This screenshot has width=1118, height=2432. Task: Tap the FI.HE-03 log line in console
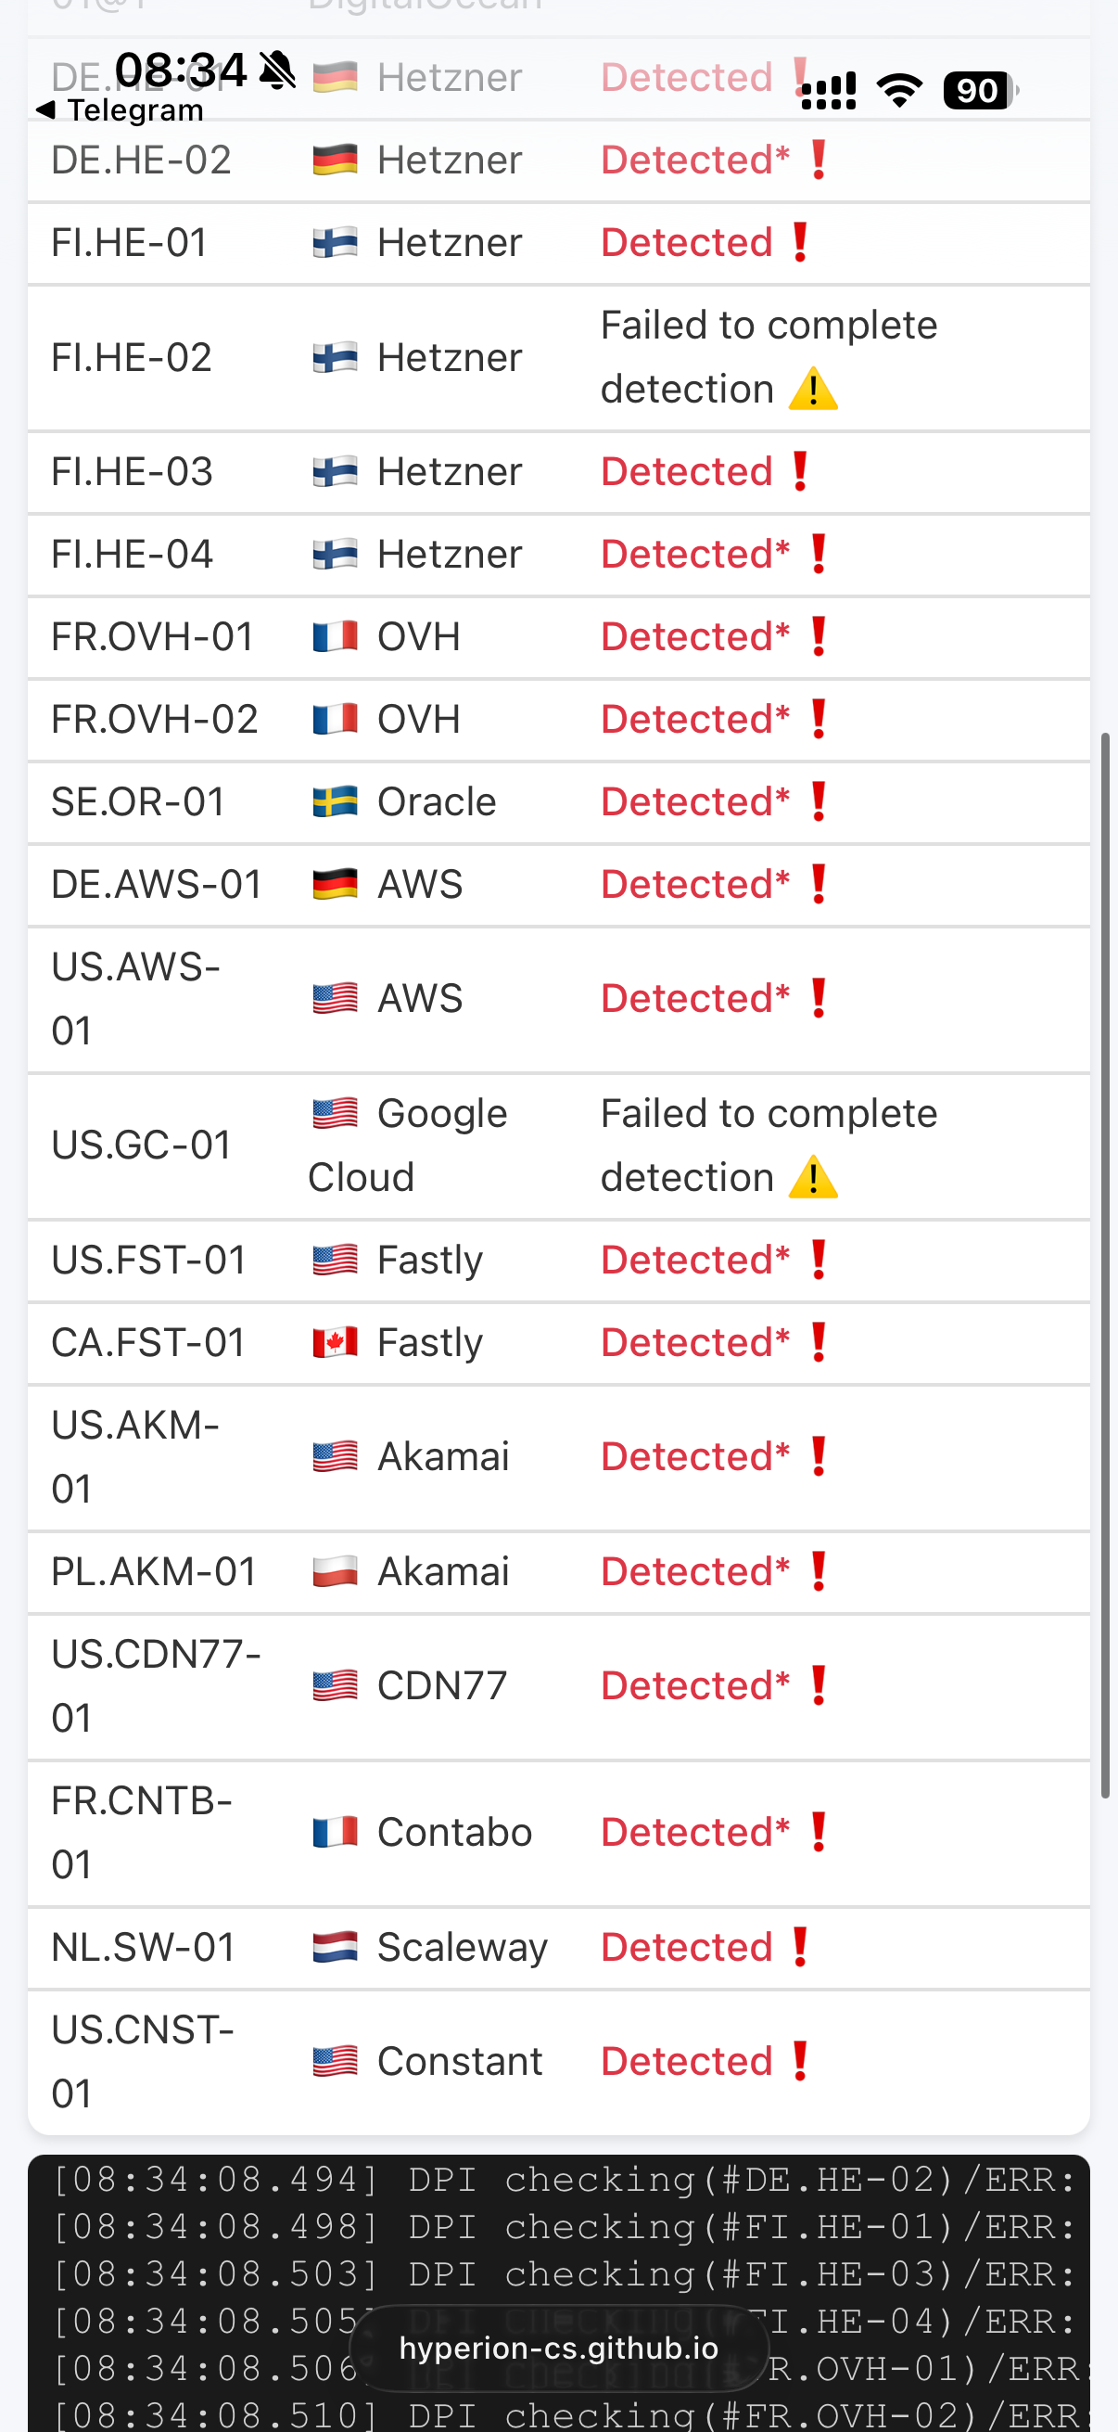coord(563,2274)
